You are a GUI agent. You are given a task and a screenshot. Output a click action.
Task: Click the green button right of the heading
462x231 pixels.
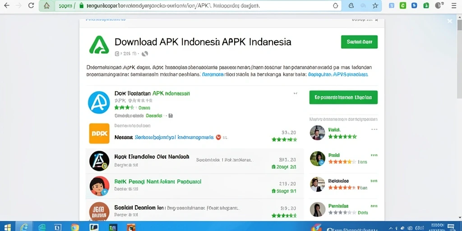click(x=359, y=42)
